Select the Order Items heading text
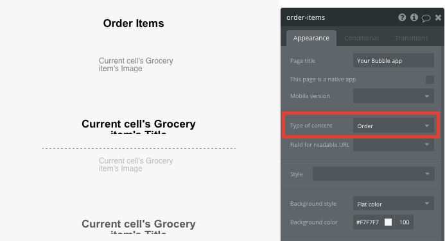The height and width of the screenshot is (241, 445). pos(134,23)
